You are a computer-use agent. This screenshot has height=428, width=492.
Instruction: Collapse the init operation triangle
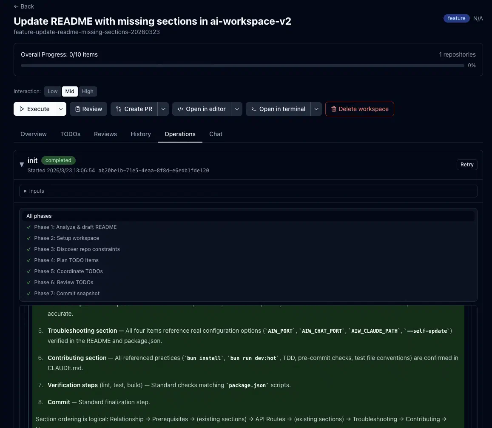[22, 165]
